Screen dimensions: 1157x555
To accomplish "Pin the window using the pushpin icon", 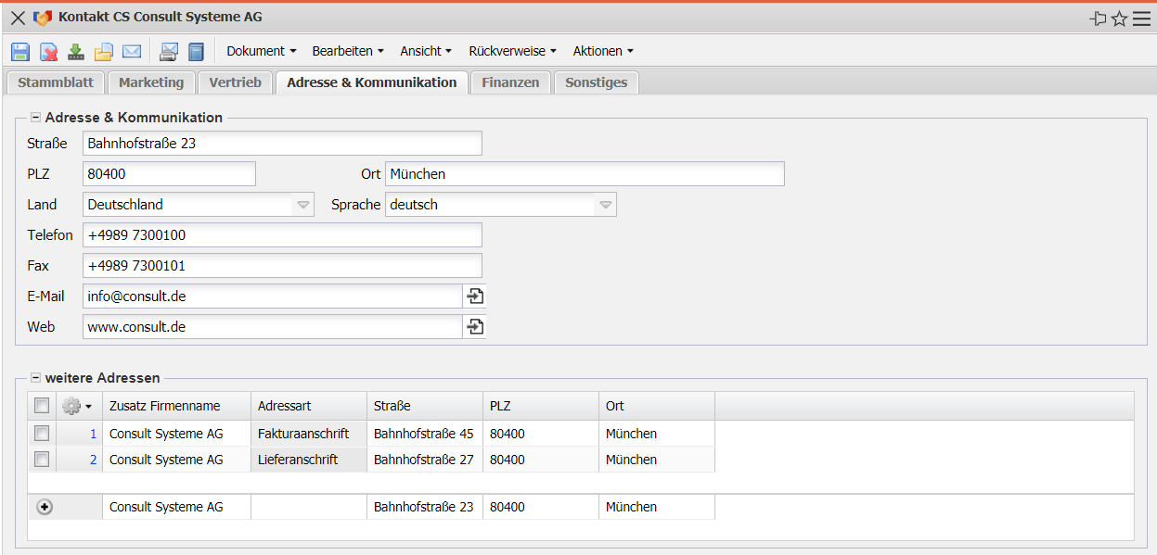I will click(1099, 19).
